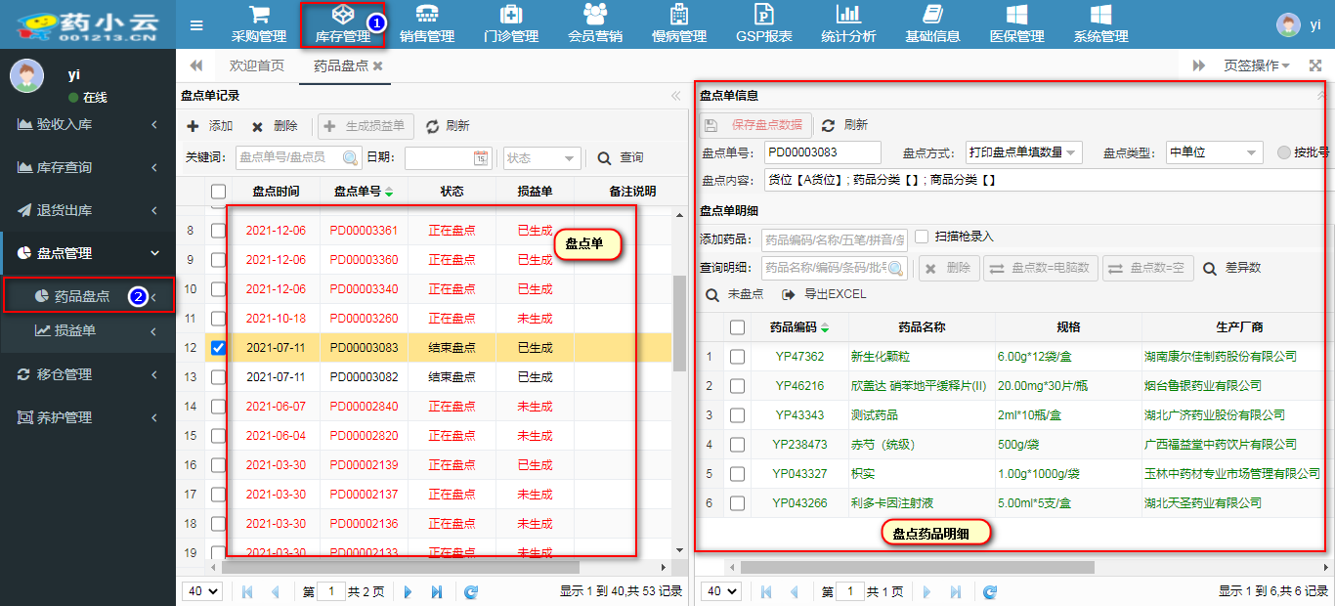Toggle select-all checkbox in detail header
This screenshot has width=1335, height=606.
tap(737, 327)
